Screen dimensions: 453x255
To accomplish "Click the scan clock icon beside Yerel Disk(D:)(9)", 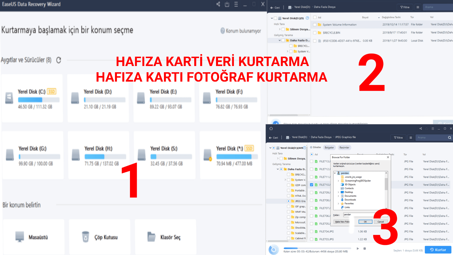I will (x=307, y=18).
